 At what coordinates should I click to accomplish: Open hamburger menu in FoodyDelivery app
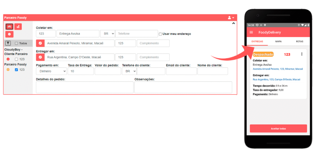(251, 33)
